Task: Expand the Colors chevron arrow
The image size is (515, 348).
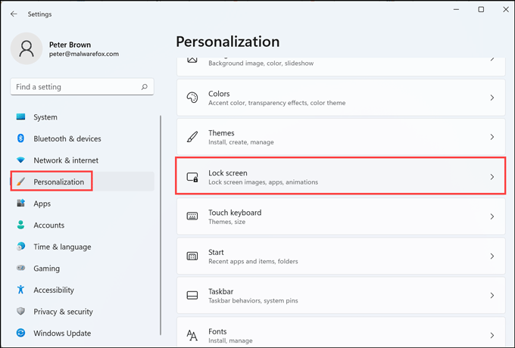Action: click(492, 98)
